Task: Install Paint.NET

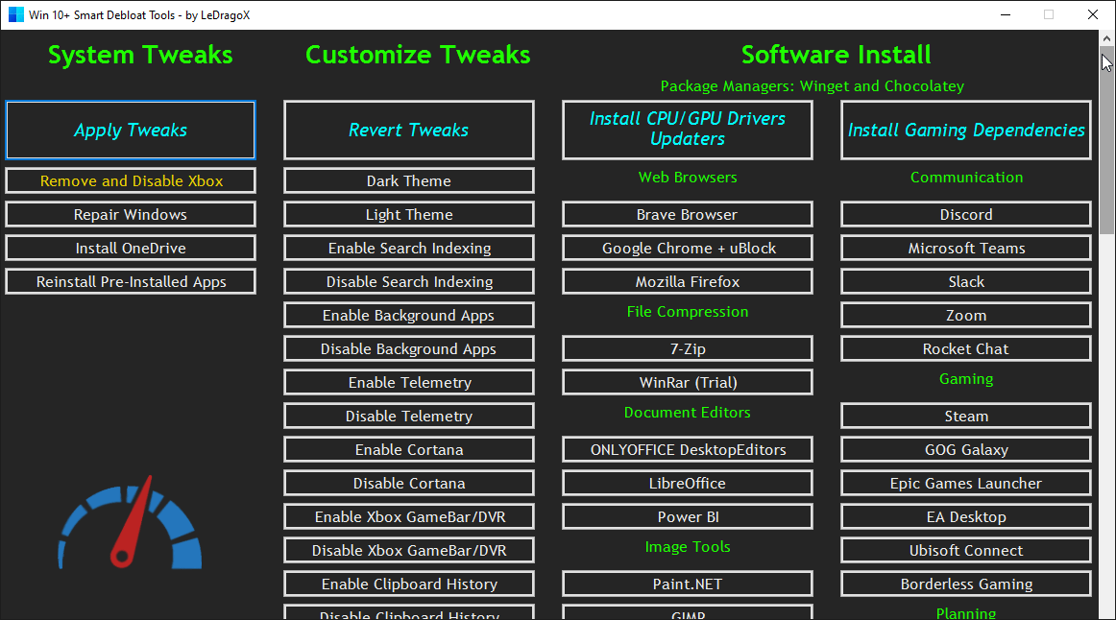Action: point(688,584)
